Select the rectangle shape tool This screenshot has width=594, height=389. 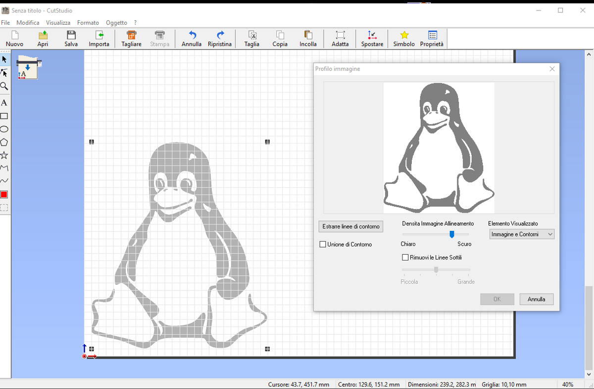tap(4, 116)
